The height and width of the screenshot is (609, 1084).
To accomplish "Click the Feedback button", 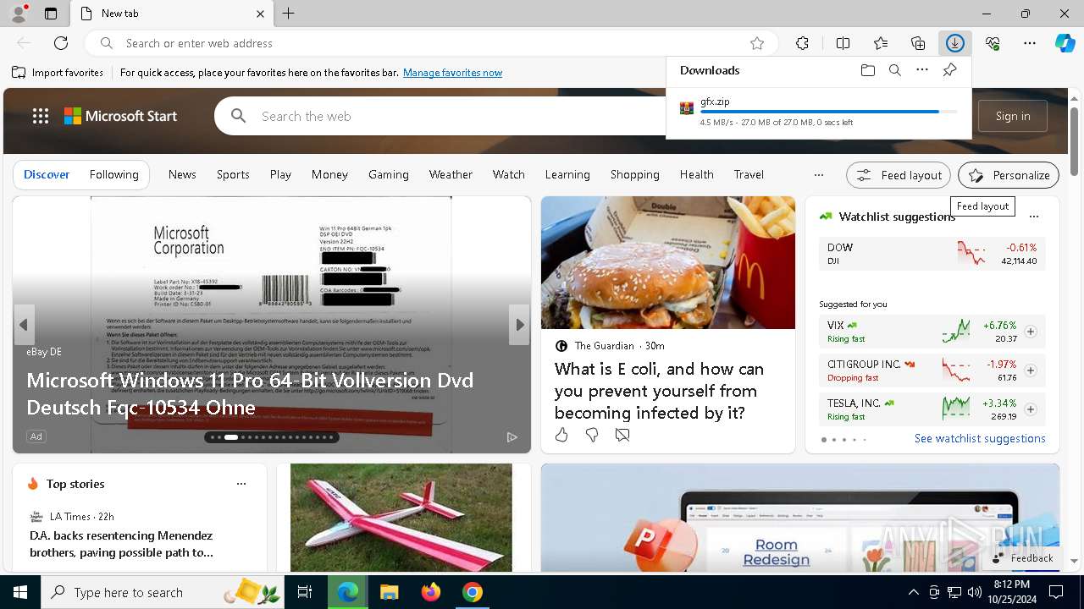I will click(1023, 558).
